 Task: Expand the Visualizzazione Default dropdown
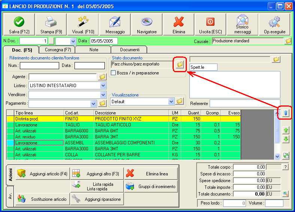tap(171, 101)
